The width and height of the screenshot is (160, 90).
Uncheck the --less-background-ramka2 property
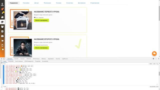click(x=3, y=66)
